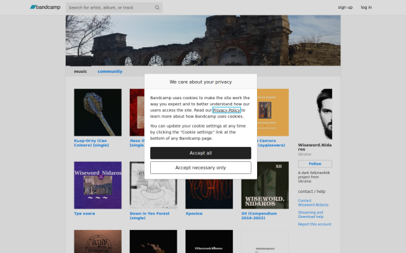Screen dimensions: 406x253
Task: Open Down in Yon Forest (single) link
Action: pos(150,216)
